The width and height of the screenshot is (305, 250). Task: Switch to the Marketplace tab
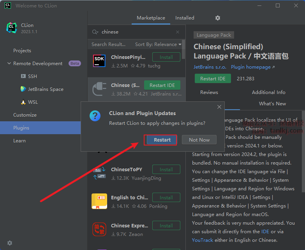pyautogui.click(x=151, y=18)
